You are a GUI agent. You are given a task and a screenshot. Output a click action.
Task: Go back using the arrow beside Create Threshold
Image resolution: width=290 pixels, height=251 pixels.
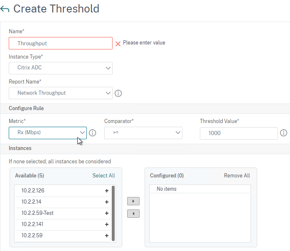(x=5, y=9)
